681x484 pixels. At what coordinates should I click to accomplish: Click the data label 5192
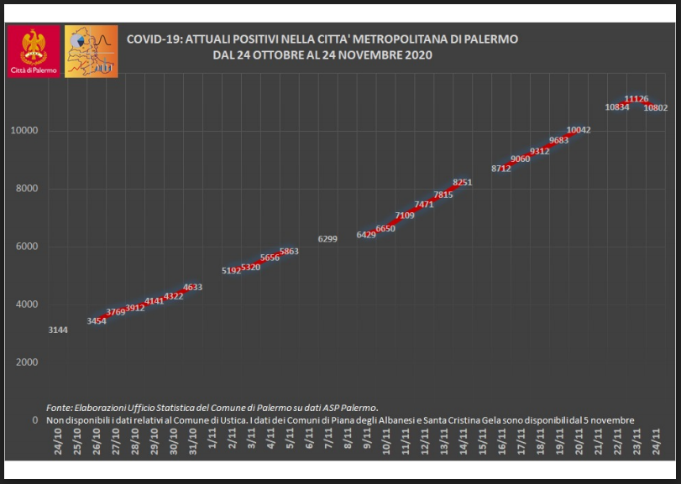tap(231, 271)
